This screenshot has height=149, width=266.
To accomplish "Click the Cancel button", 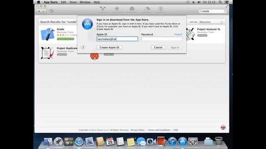I will coord(158,48).
